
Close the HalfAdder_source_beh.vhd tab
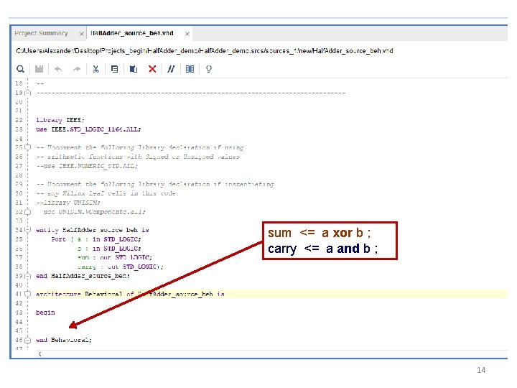(187, 34)
